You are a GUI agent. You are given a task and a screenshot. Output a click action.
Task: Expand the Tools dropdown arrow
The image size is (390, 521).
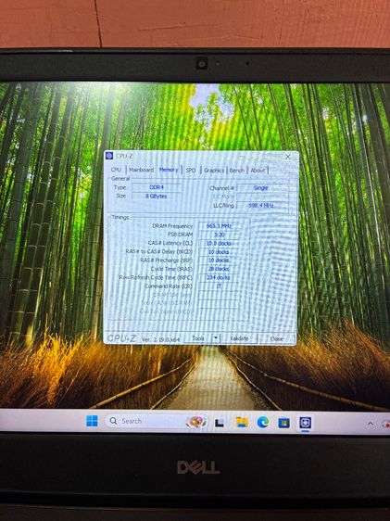click(216, 338)
